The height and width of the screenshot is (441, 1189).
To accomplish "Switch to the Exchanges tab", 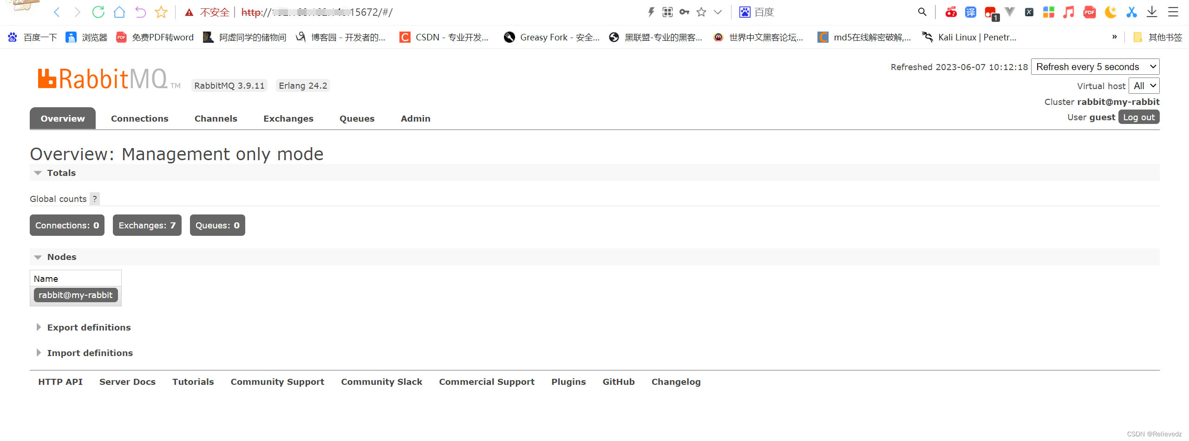I will click(x=288, y=119).
